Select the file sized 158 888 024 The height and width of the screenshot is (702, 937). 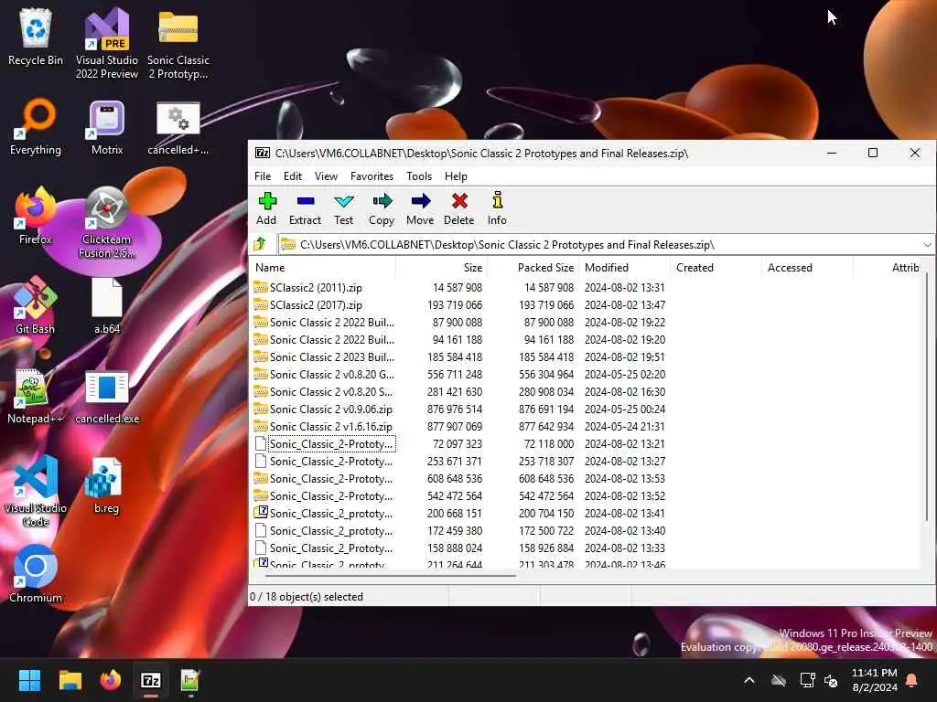459,548
